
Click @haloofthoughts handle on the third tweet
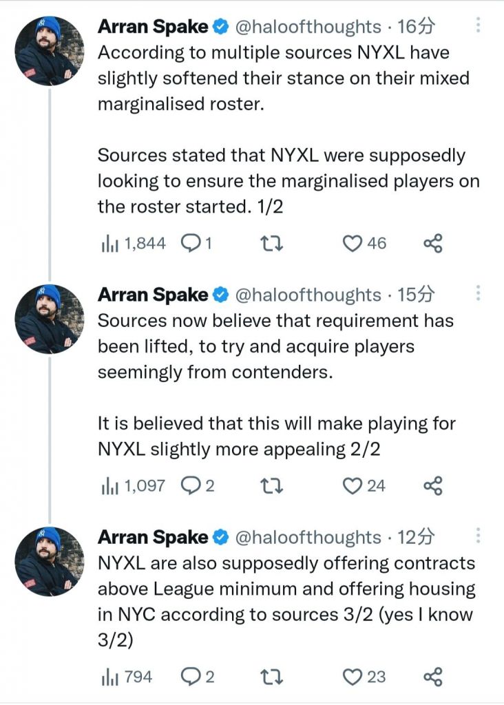[x=308, y=537]
